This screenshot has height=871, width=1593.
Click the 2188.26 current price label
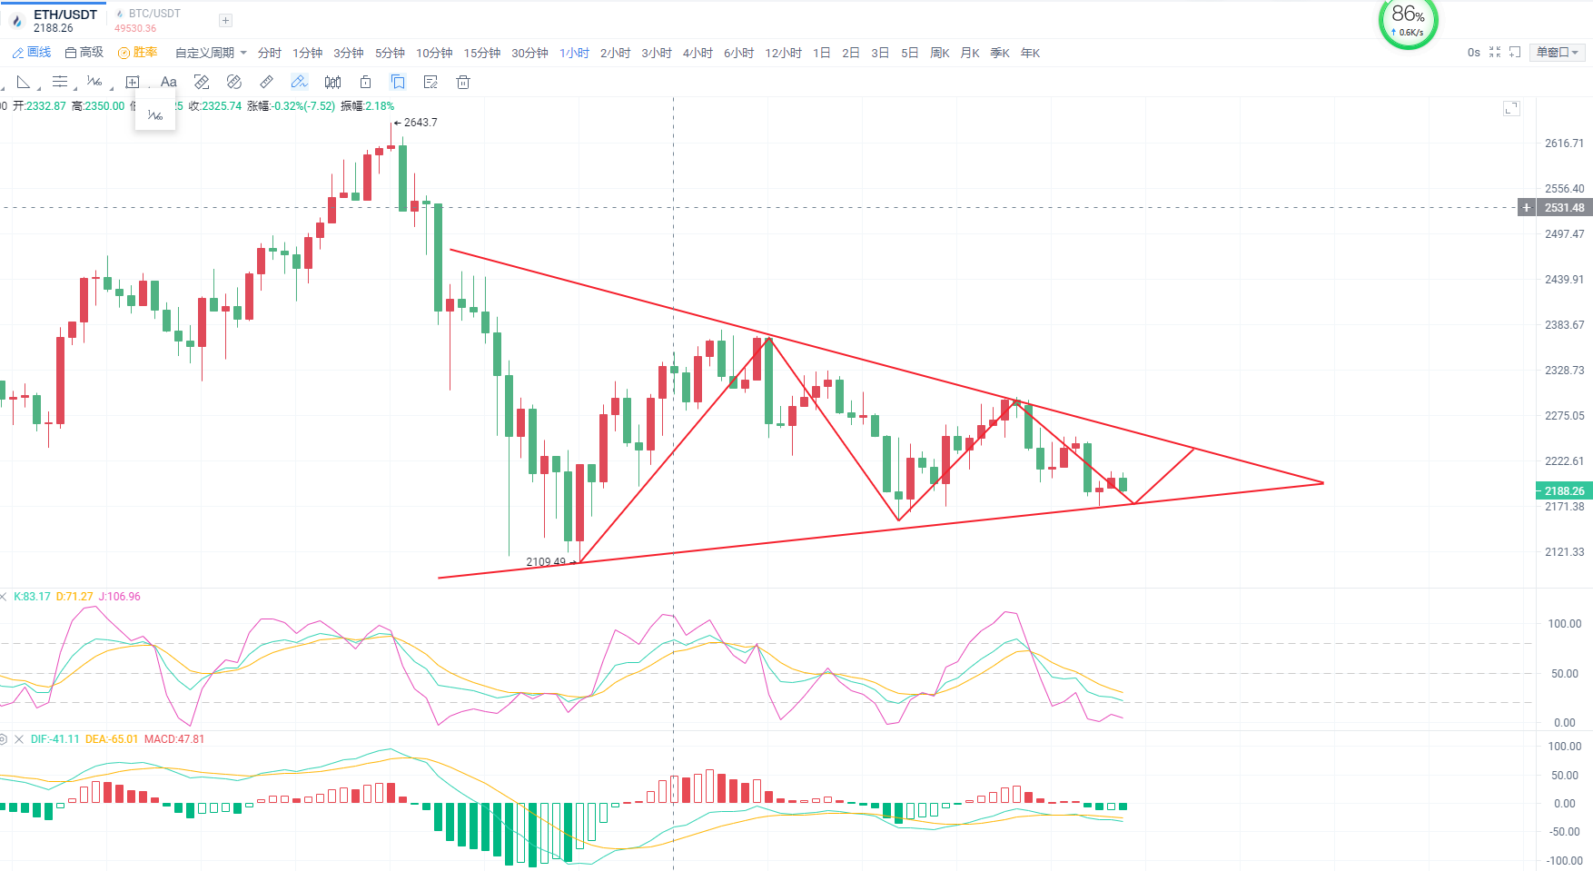point(1564,490)
